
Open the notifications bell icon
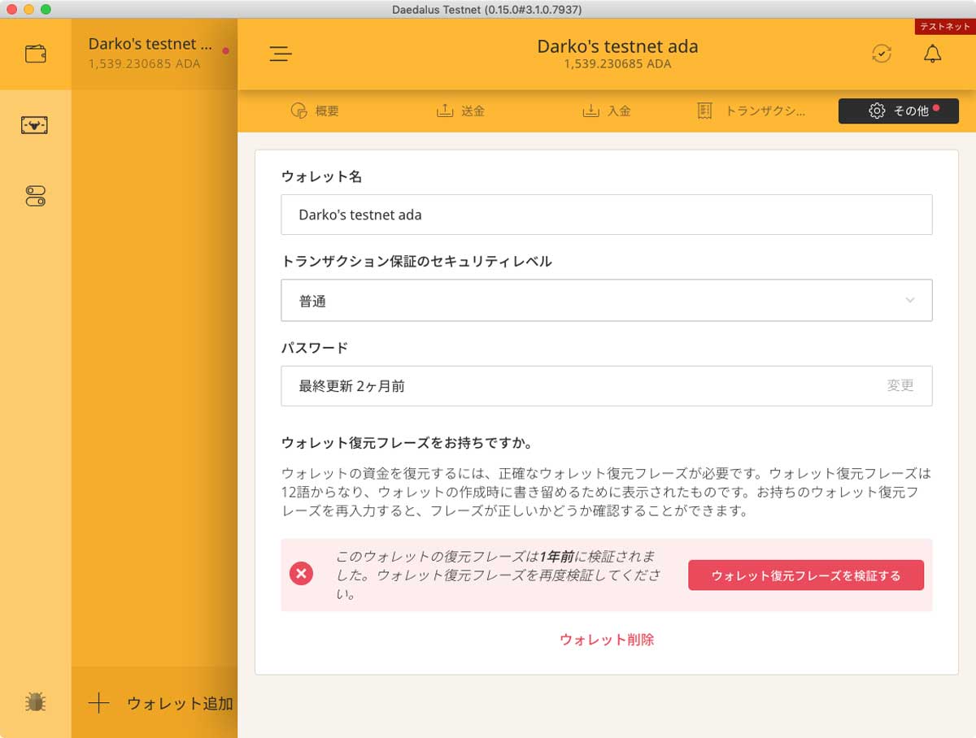coord(932,54)
